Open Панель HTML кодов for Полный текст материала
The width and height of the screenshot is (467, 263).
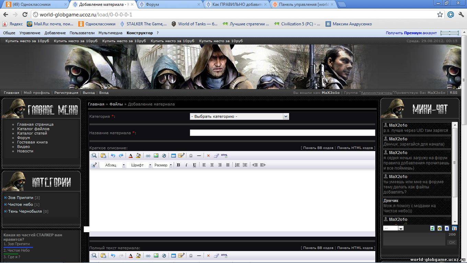(x=355, y=248)
